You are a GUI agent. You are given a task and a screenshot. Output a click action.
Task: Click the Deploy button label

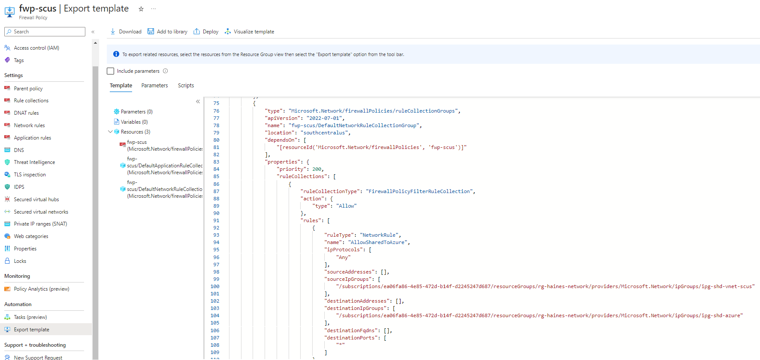tap(211, 32)
